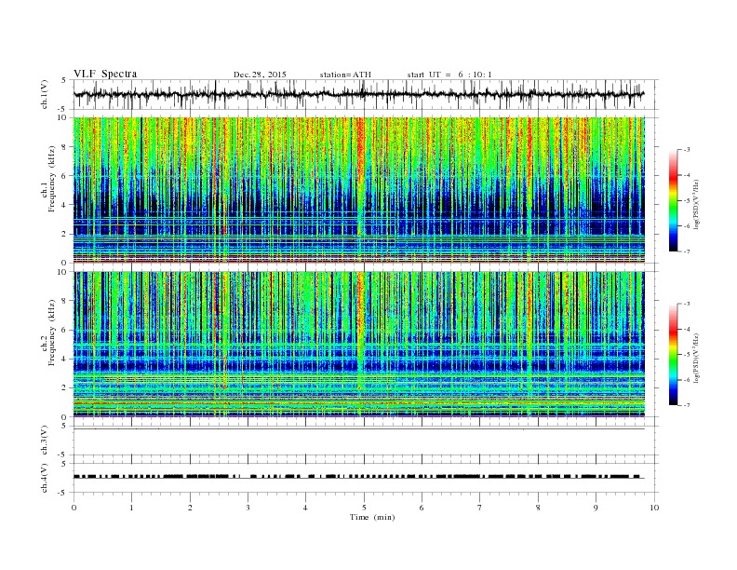The image size is (737, 570).
Task: Click the ch.1 spectrogram color scale bar
Action: pyautogui.click(x=673, y=201)
